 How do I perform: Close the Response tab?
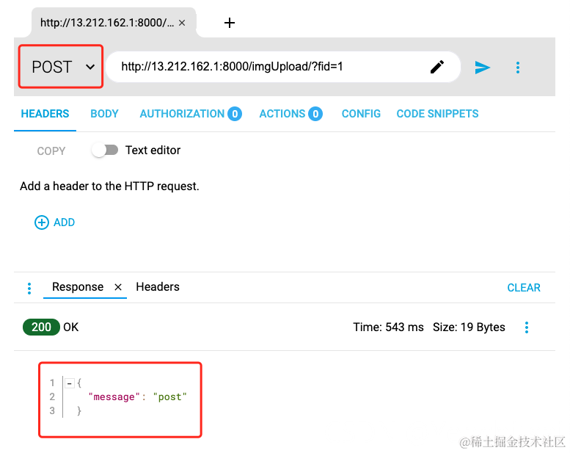coord(118,287)
